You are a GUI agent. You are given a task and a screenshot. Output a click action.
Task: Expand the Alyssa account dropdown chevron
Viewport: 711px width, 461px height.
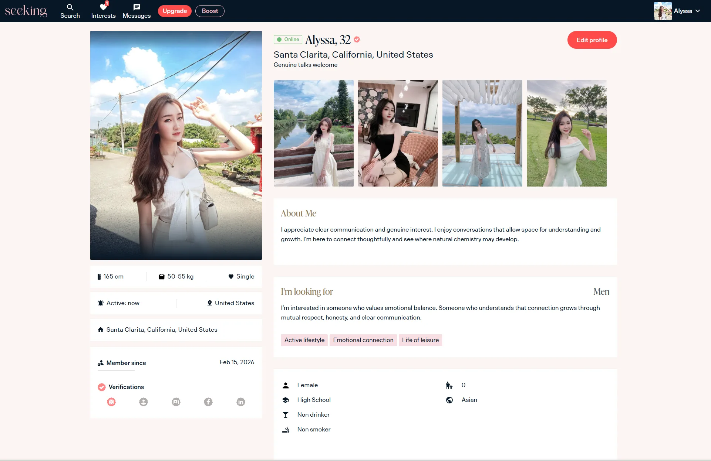[698, 11]
